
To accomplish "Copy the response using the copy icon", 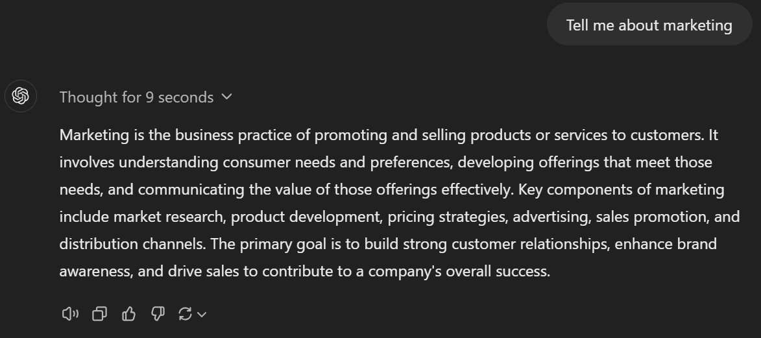I will [x=99, y=314].
